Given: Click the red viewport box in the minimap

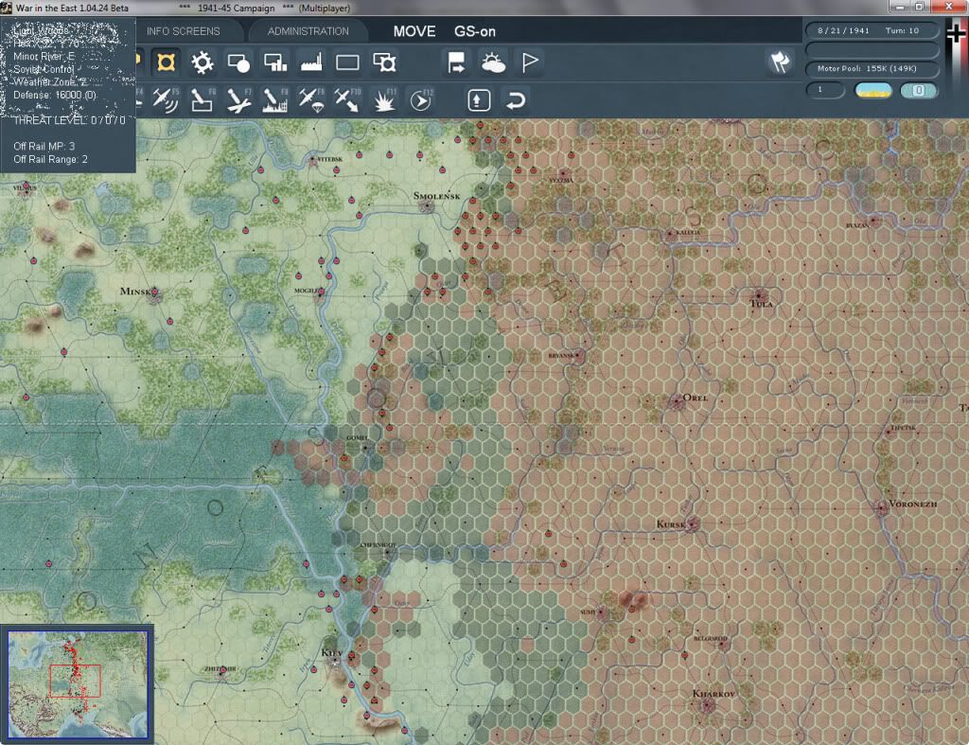Looking at the screenshot, I should [x=75, y=681].
